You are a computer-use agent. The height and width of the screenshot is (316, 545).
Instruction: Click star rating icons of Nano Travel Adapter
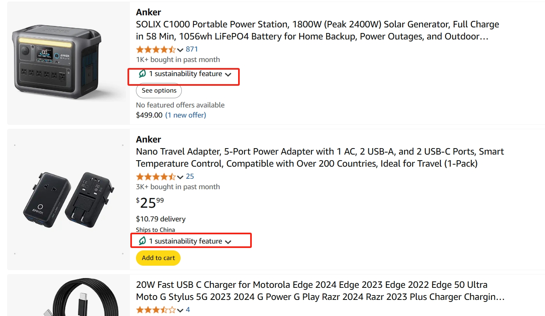(156, 177)
